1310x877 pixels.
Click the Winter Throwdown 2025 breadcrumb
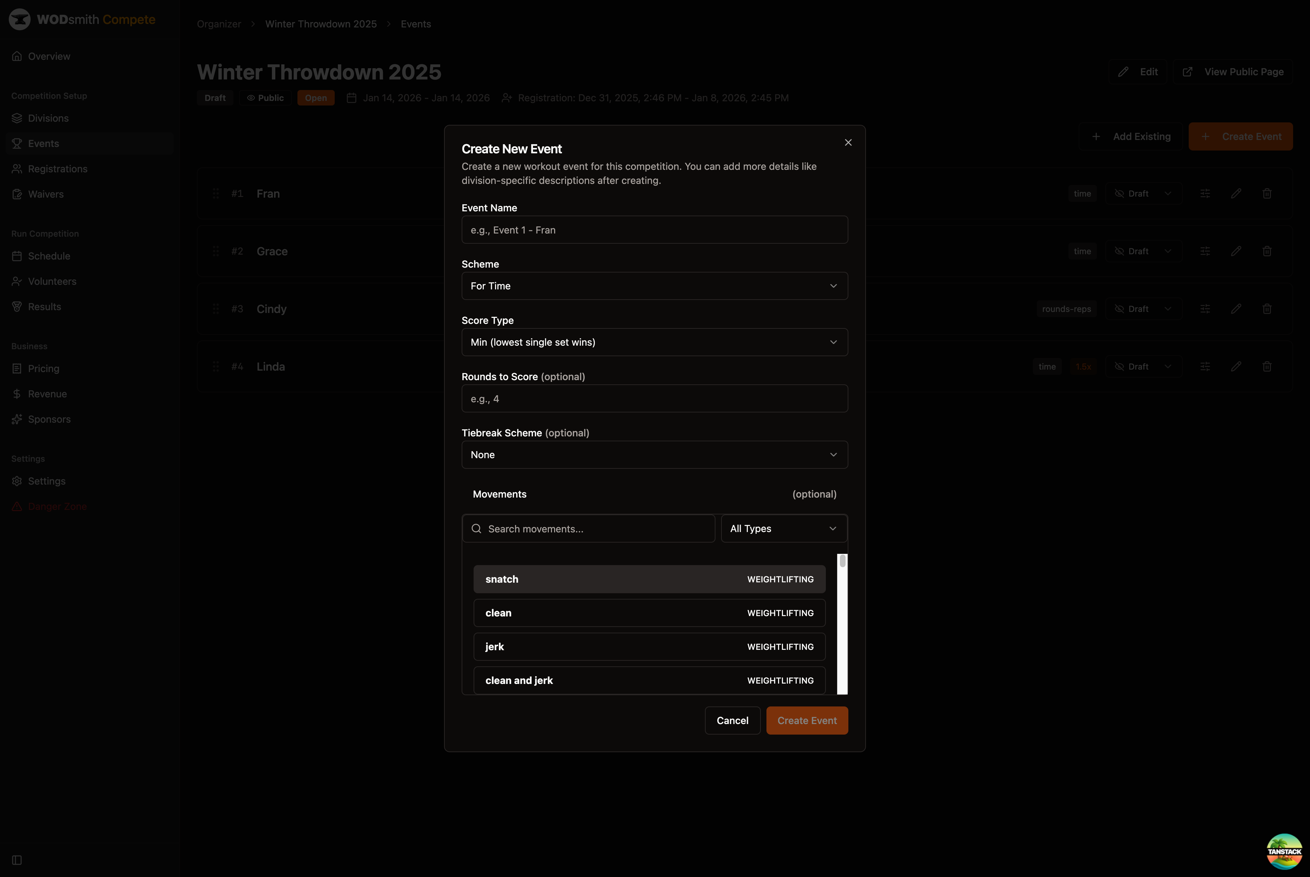click(x=321, y=24)
